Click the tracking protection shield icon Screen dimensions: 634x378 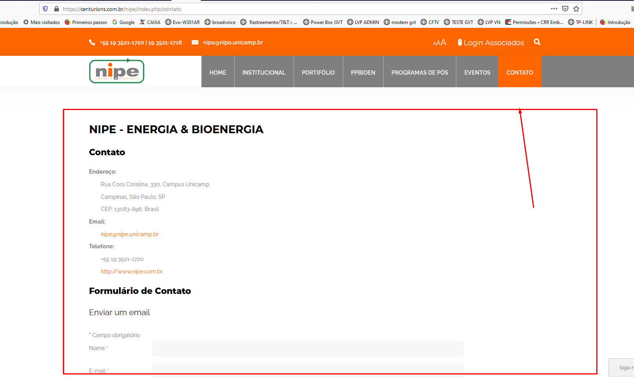point(45,9)
